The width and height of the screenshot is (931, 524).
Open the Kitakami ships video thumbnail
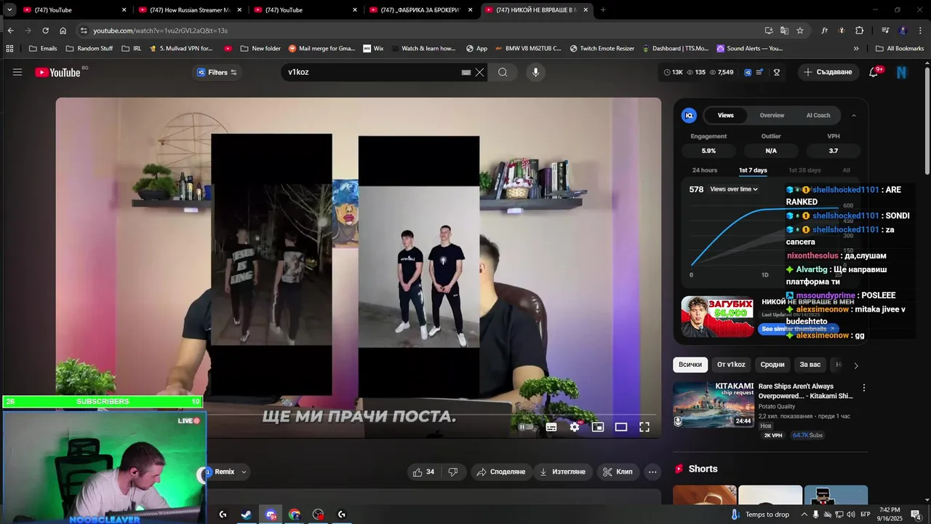(713, 404)
